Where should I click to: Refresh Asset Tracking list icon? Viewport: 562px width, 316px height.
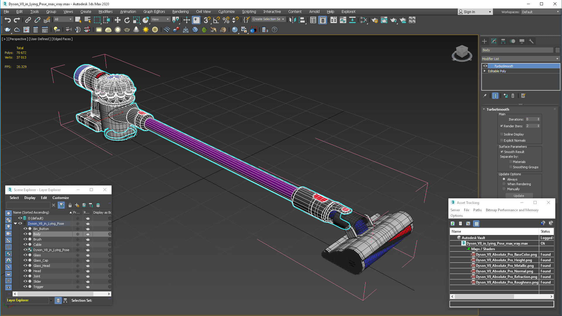click(x=453, y=224)
